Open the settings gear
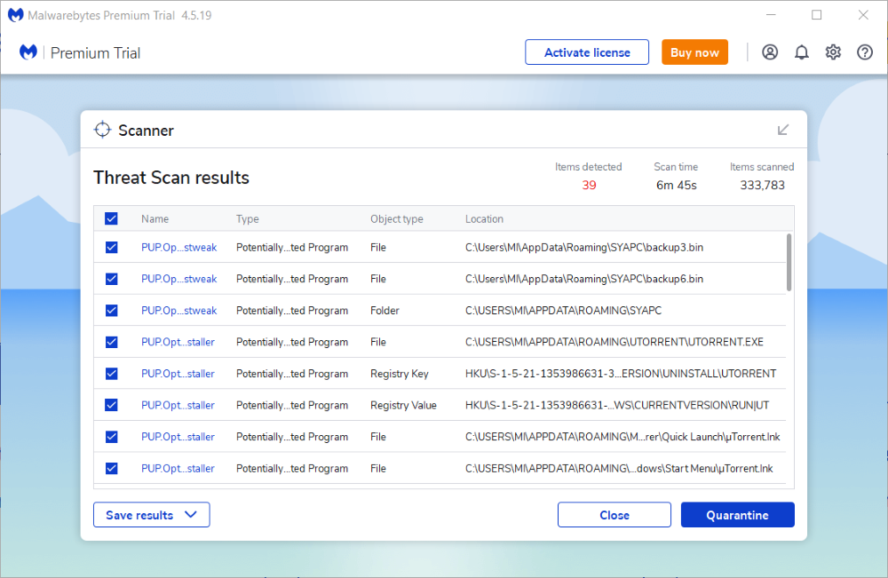 pos(833,52)
